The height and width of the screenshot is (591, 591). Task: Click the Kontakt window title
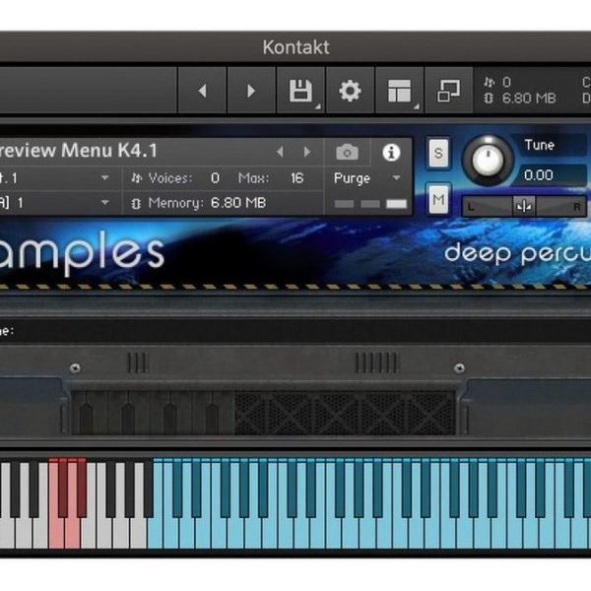(295, 47)
